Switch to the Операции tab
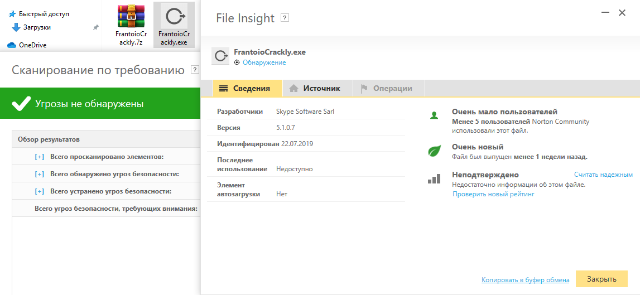This screenshot has height=295, width=640. pos(388,89)
